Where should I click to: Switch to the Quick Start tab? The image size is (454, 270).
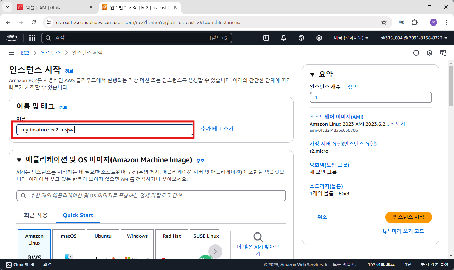[78, 215]
